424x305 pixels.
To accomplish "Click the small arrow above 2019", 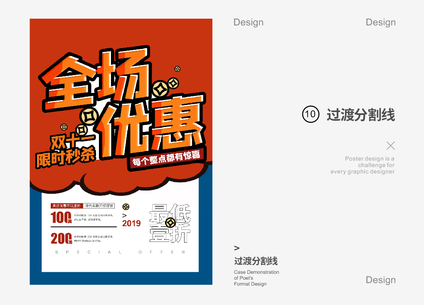I will pyautogui.click(x=124, y=215).
